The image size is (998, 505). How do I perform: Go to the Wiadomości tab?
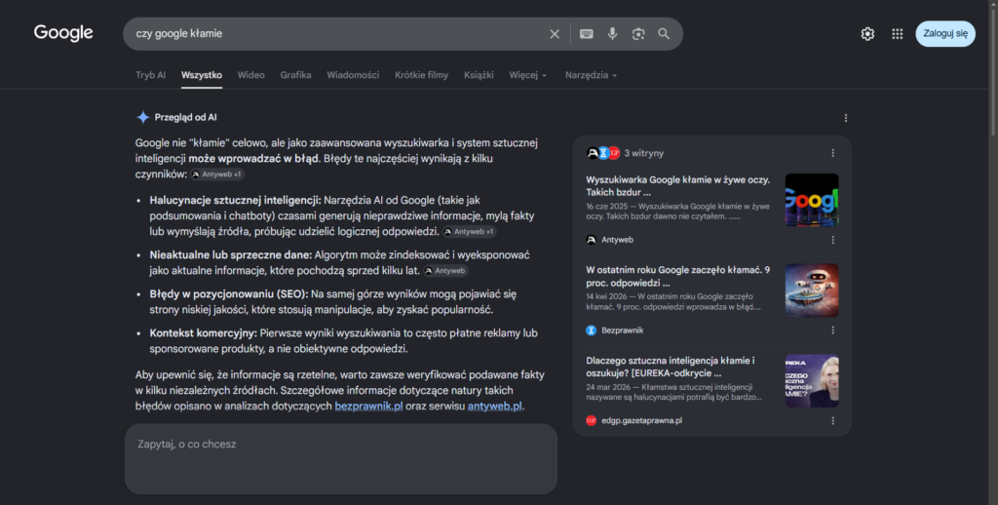(353, 75)
